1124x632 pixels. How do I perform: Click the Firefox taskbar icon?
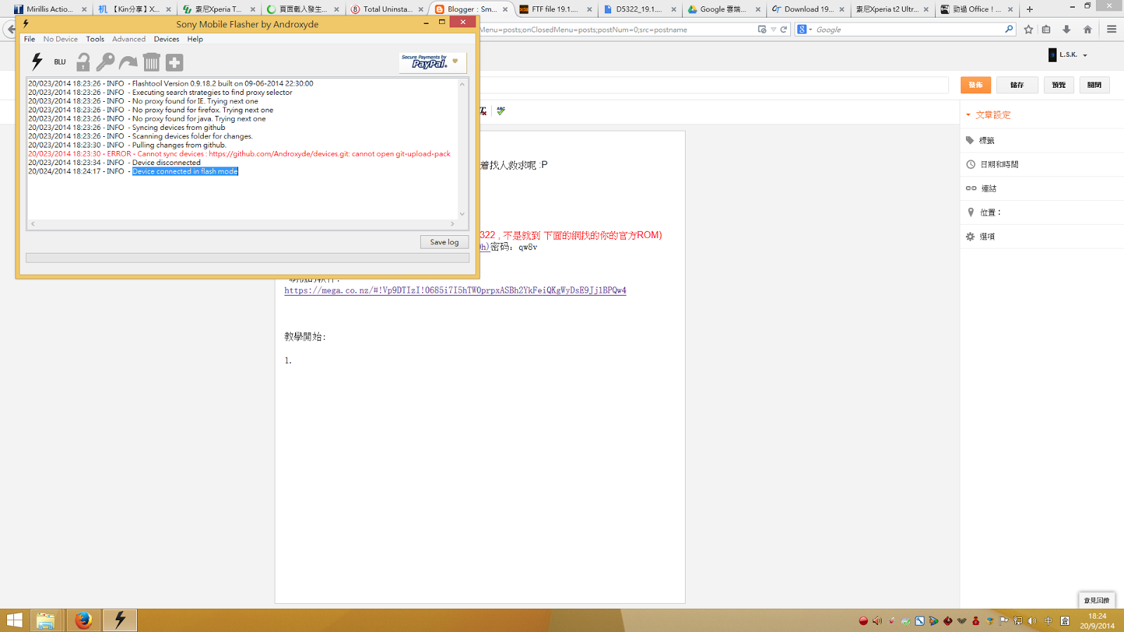[83, 620]
